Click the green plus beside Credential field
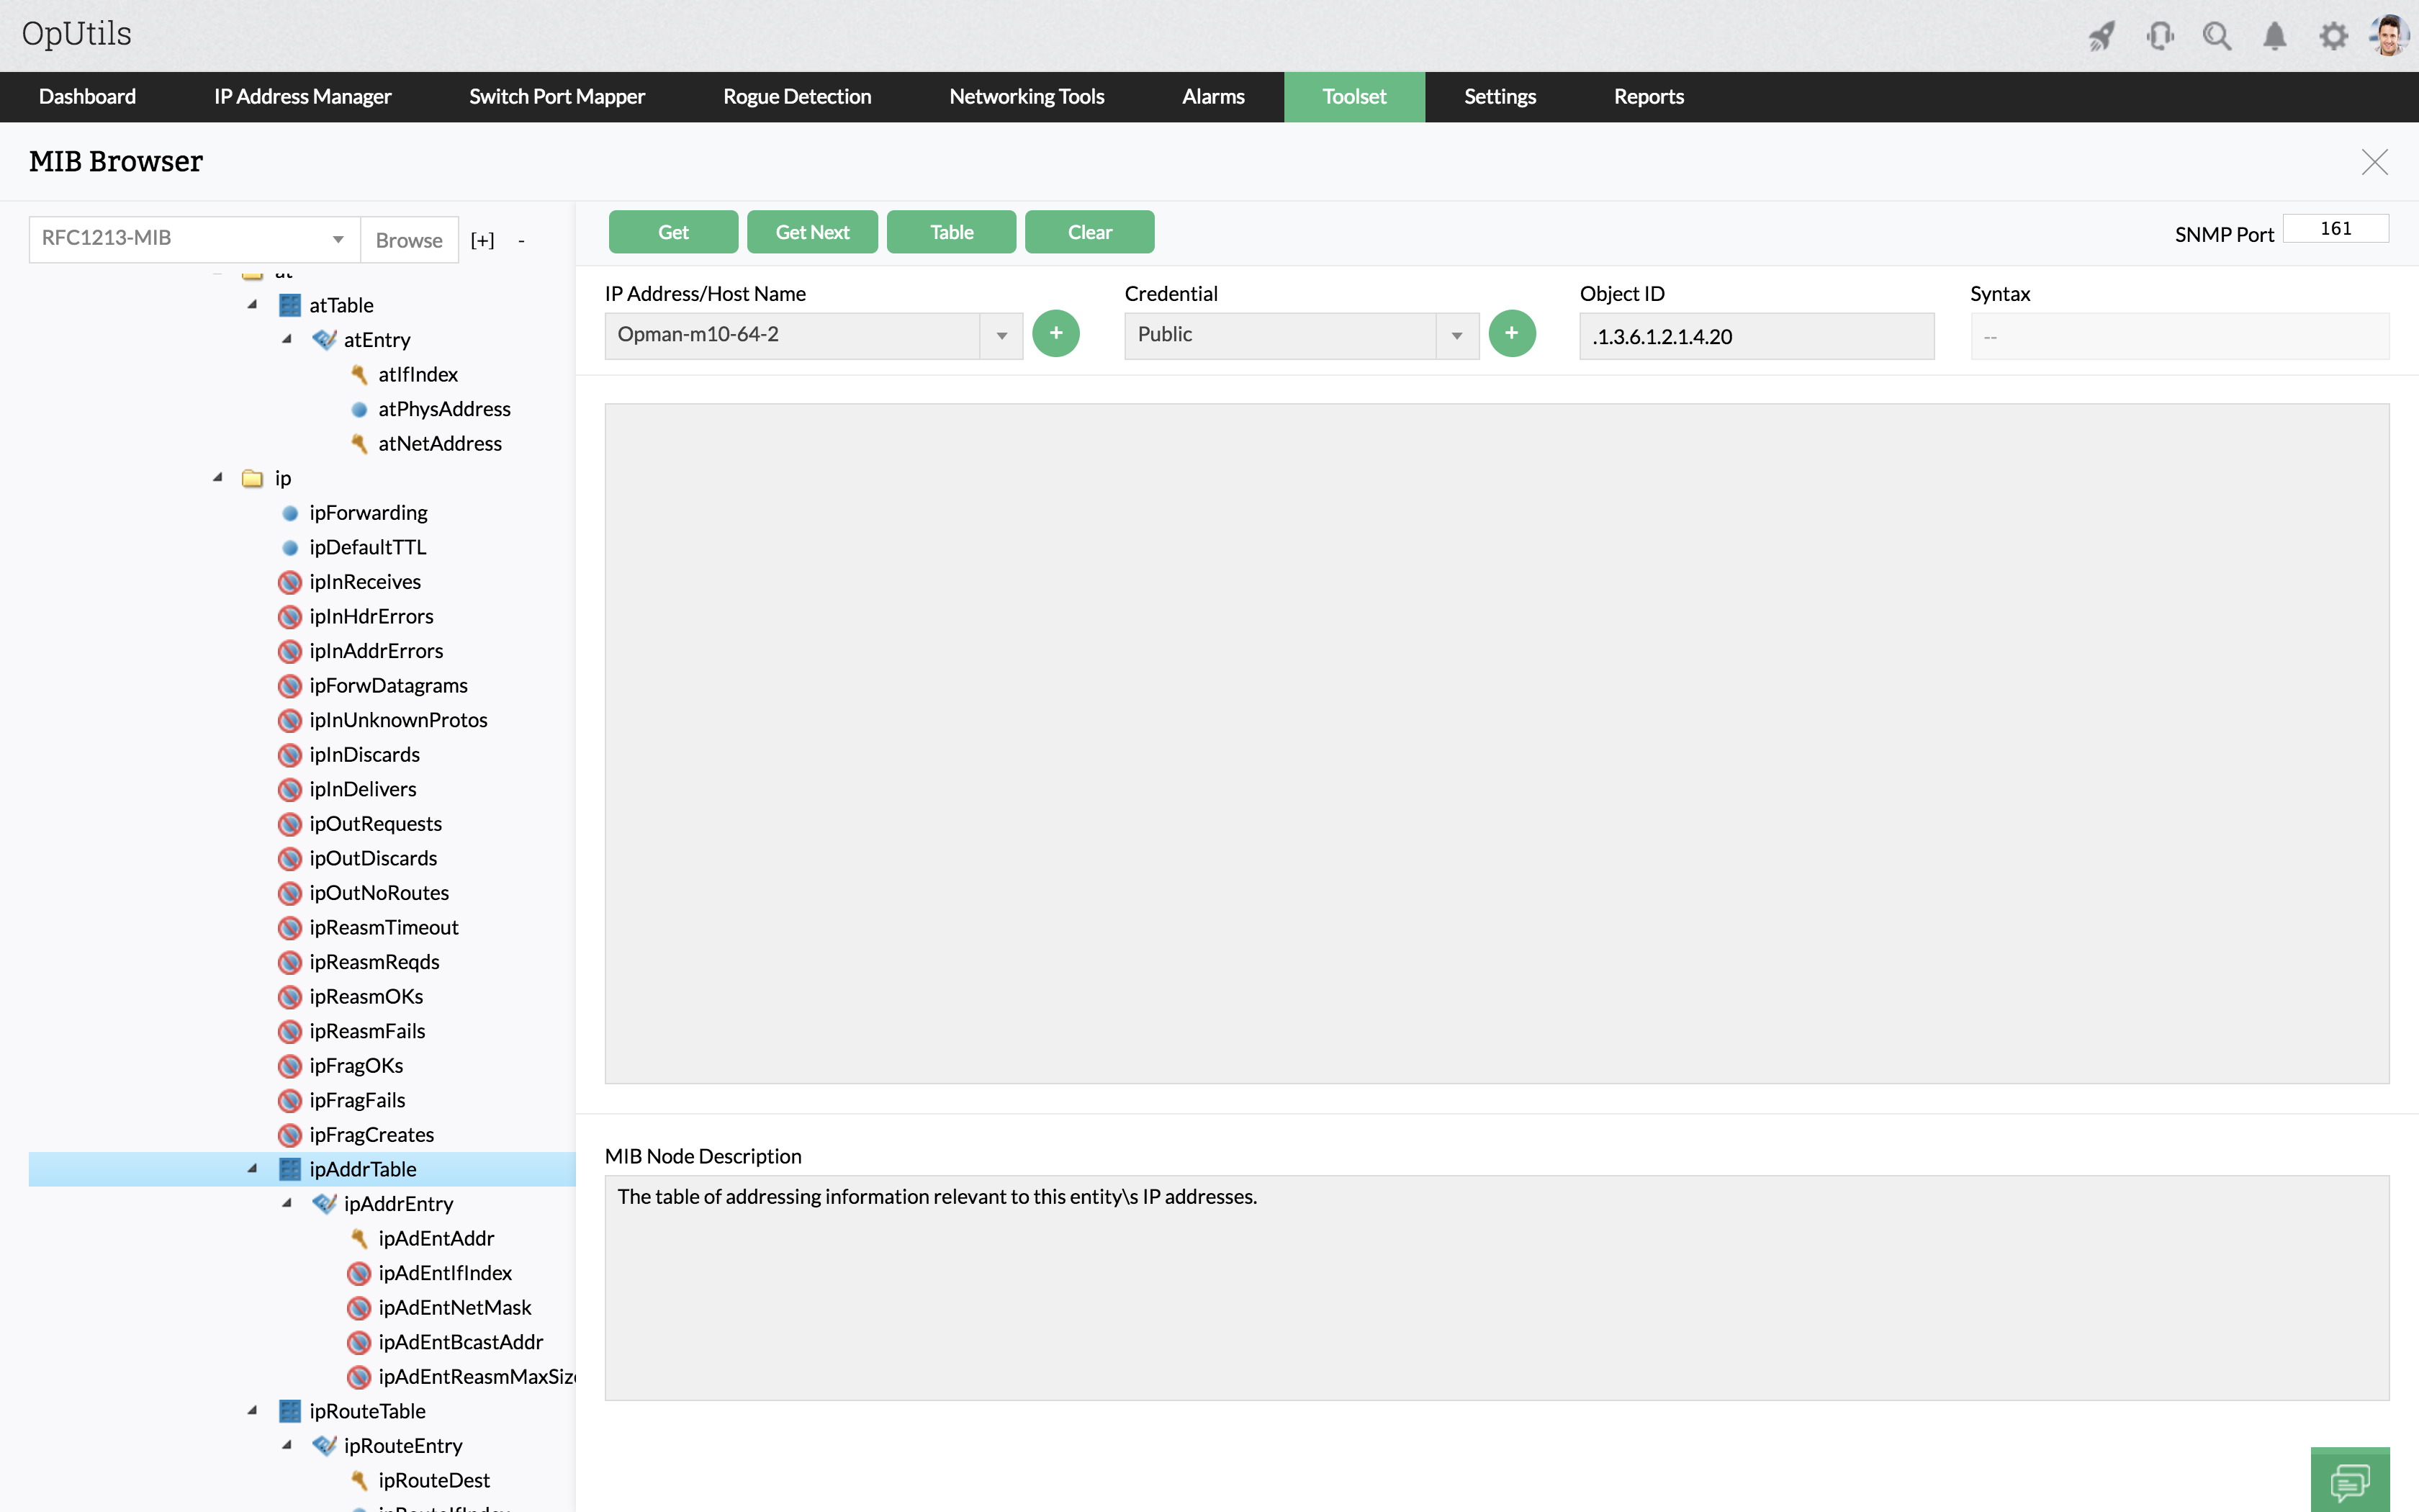The image size is (2419, 1512). click(1511, 334)
